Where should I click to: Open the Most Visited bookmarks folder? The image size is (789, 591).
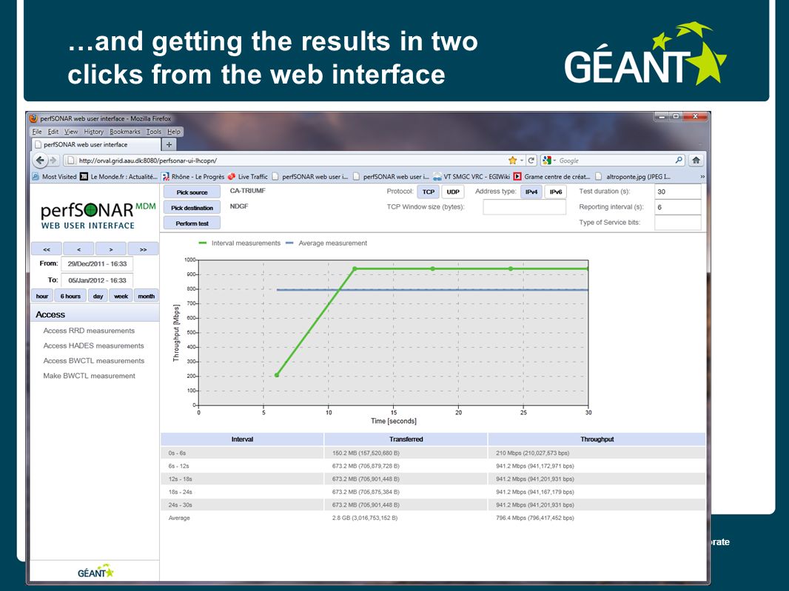point(54,177)
